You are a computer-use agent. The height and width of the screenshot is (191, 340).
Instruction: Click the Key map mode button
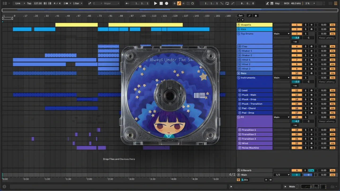(277, 3)
